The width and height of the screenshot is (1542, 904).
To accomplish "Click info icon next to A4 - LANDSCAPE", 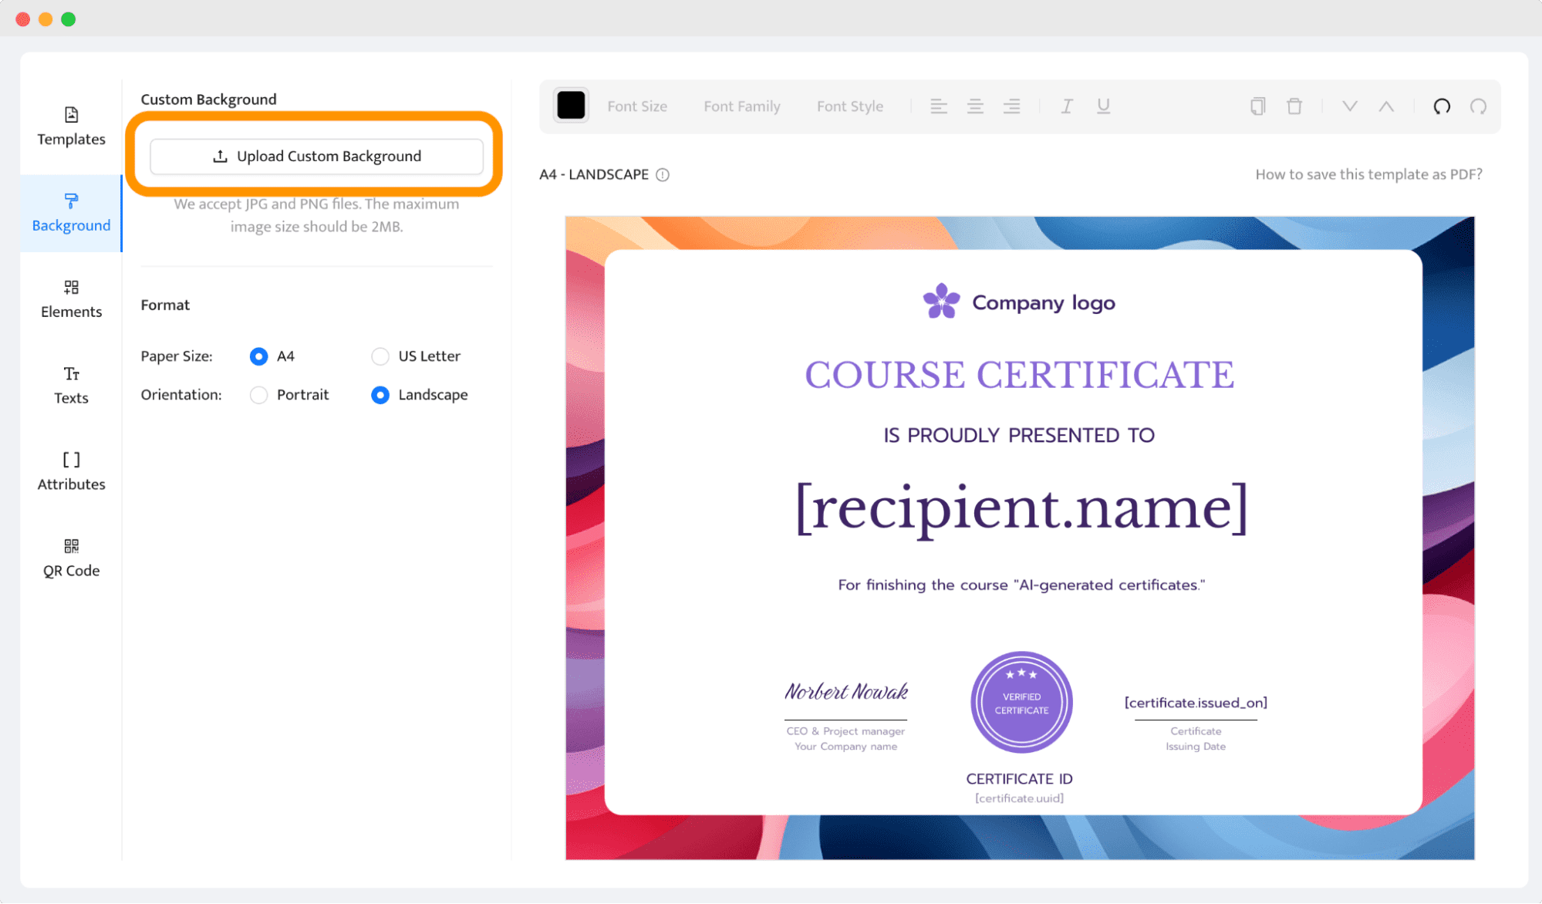I will [x=663, y=175].
